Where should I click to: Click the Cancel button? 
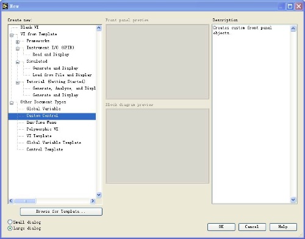(x=252, y=227)
